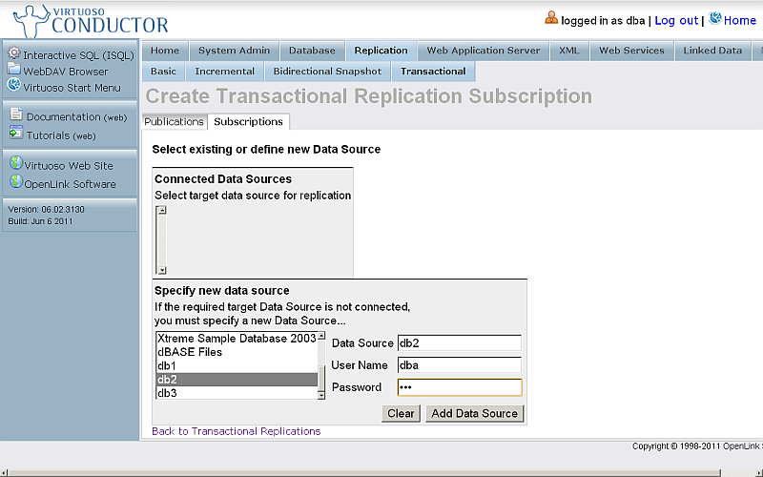
Task: Click into the Password field
Action: (459, 387)
